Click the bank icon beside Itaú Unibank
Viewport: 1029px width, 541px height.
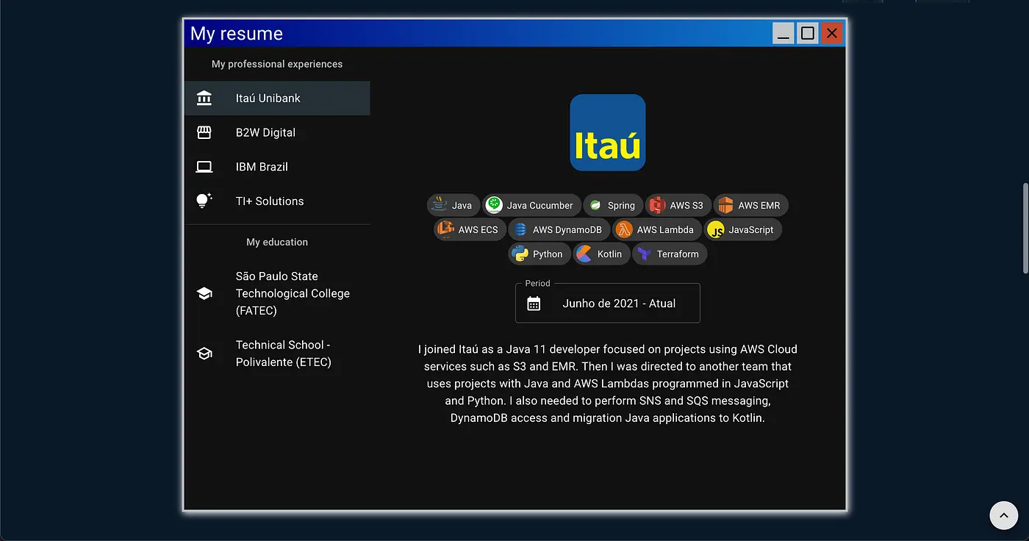point(204,98)
